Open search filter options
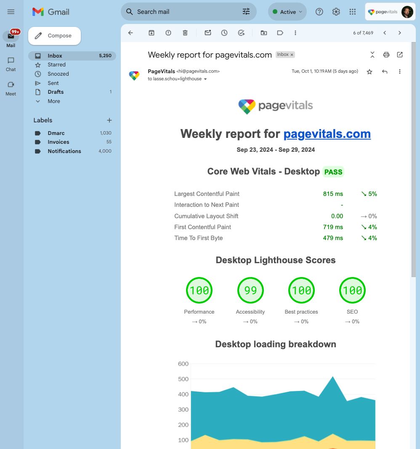 246,12
